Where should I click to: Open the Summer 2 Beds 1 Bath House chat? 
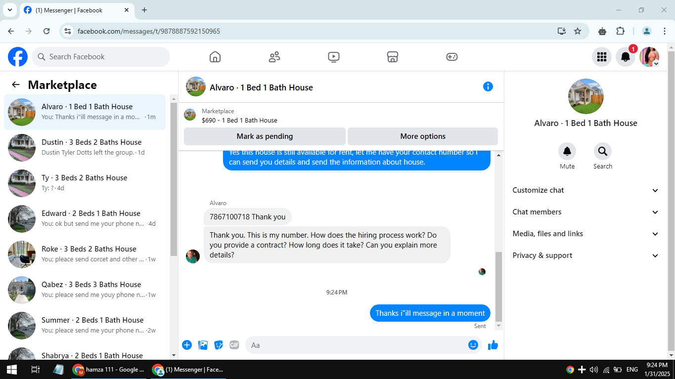point(85,326)
